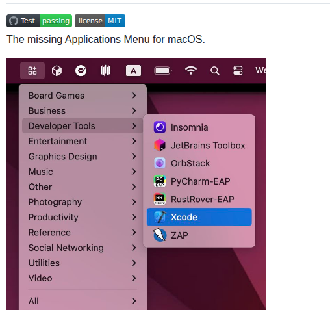Open the Utilities category
This screenshot has width=330, height=310.
[82, 263]
